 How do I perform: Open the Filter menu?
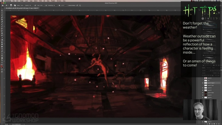coord(40,1)
